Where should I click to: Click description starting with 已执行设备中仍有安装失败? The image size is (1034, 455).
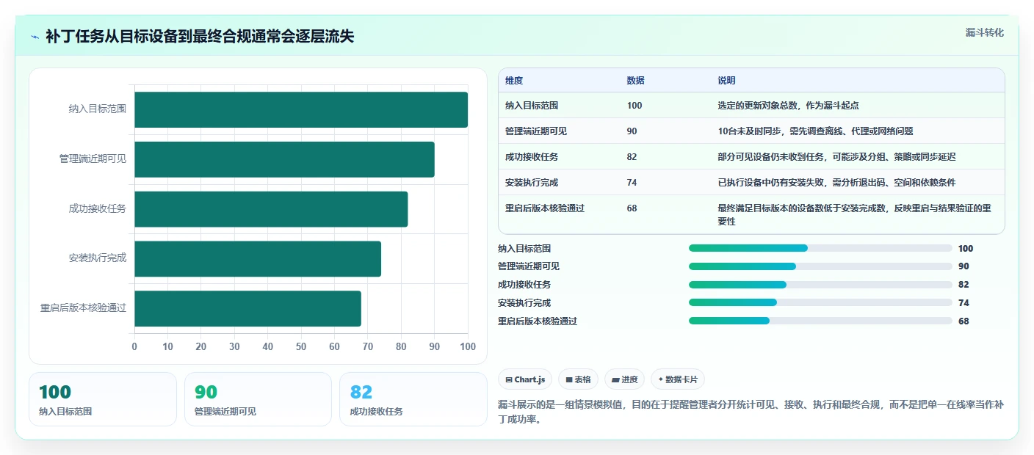(836, 182)
